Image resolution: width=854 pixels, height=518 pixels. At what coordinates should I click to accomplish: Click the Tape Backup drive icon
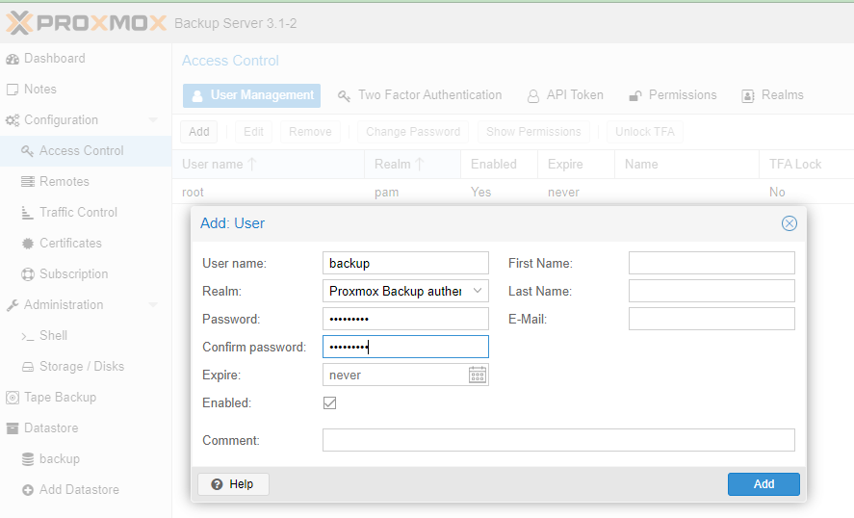13,398
